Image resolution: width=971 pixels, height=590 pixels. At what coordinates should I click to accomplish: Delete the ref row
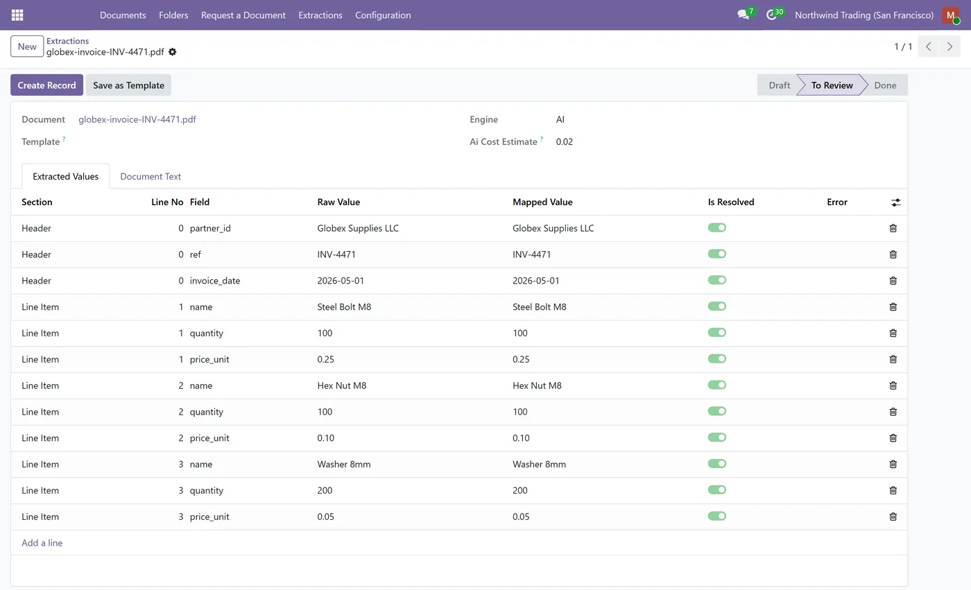point(893,254)
